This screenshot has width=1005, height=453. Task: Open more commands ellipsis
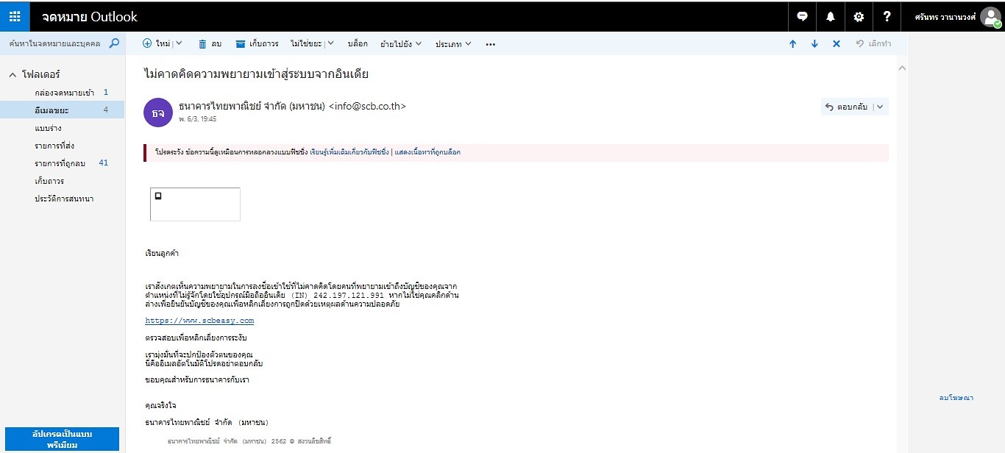pyautogui.click(x=491, y=44)
